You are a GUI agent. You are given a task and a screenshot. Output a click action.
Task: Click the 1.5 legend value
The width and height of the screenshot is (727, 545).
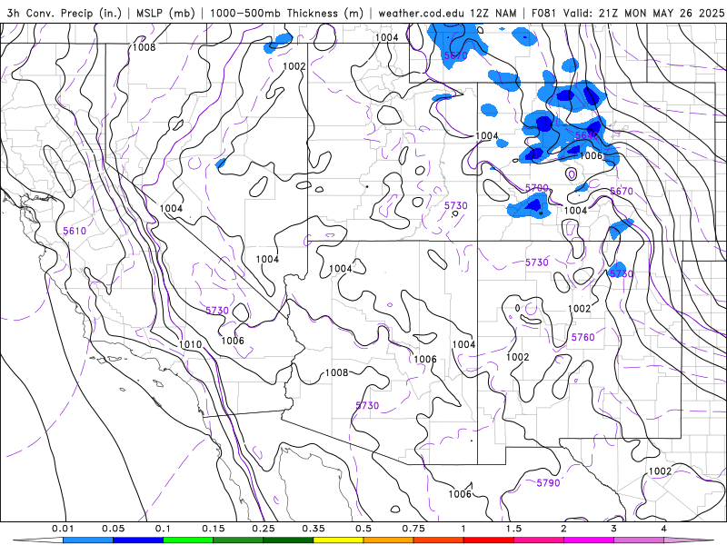513,529
